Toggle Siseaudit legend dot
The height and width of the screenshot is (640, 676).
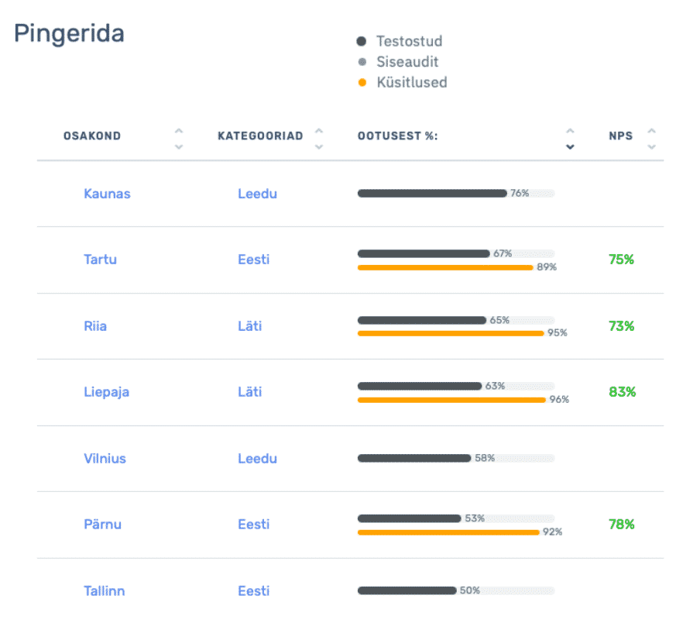tap(362, 62)
